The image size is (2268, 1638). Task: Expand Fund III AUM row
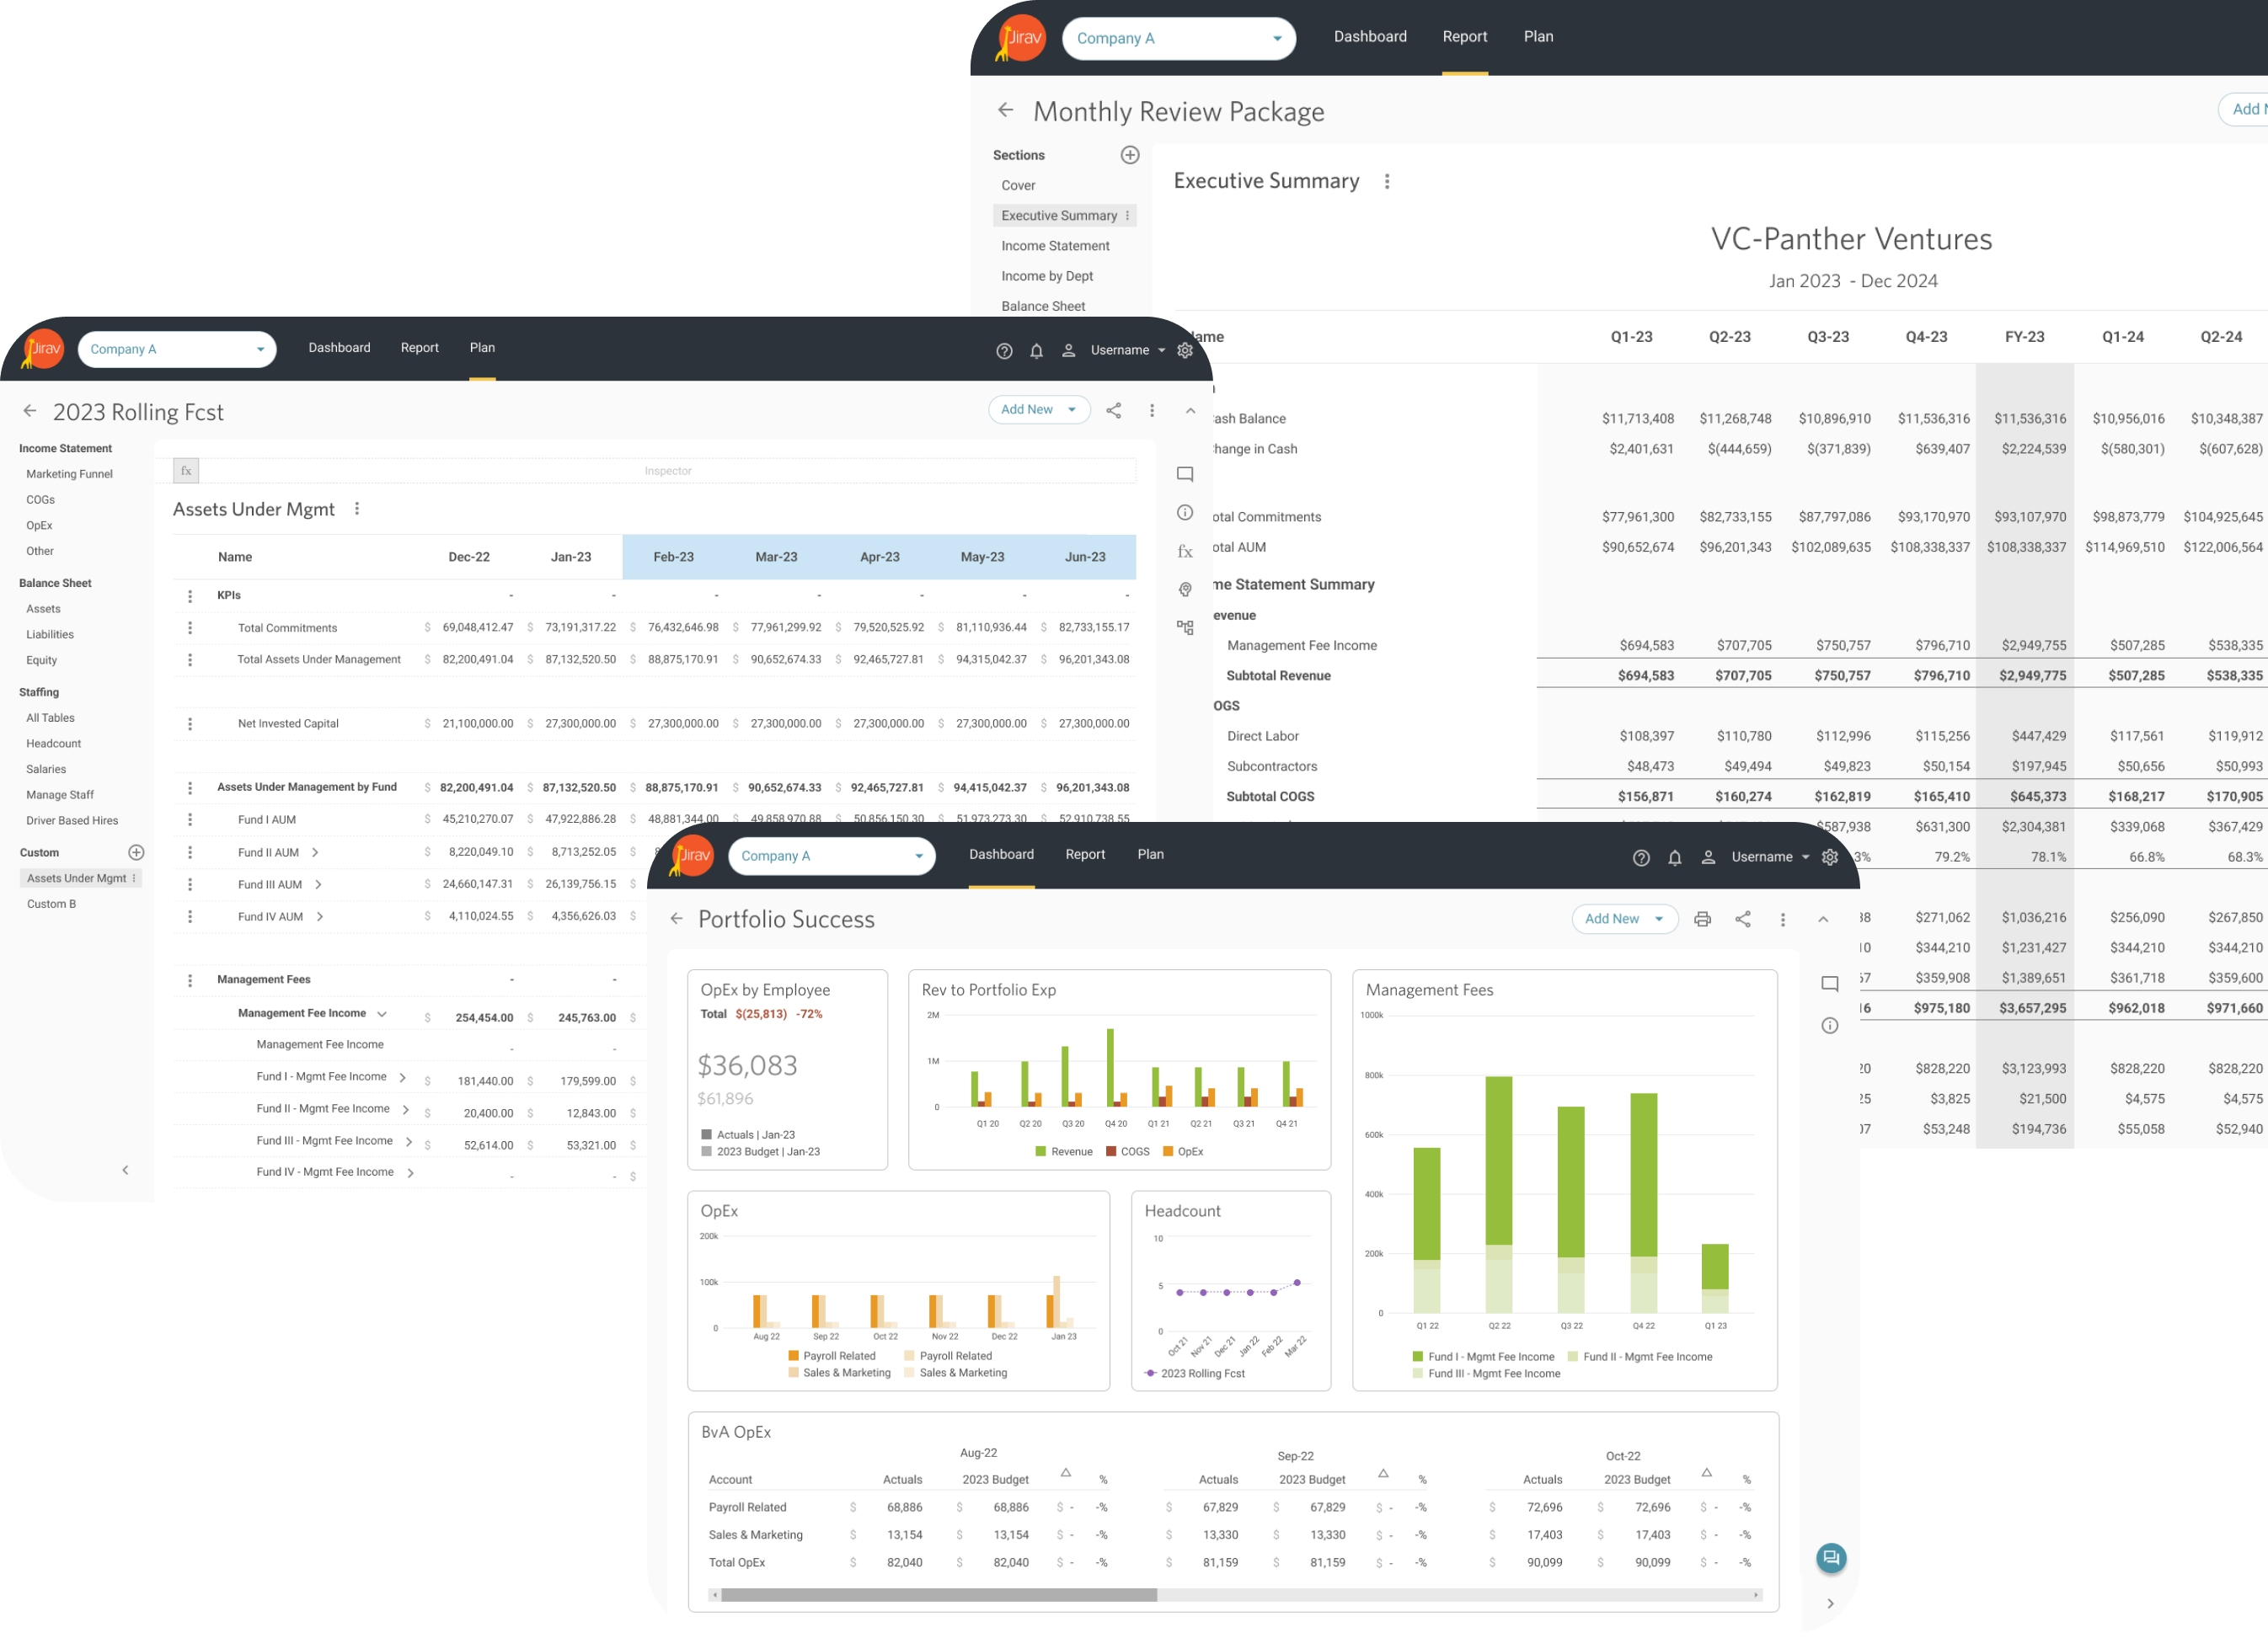318,884
